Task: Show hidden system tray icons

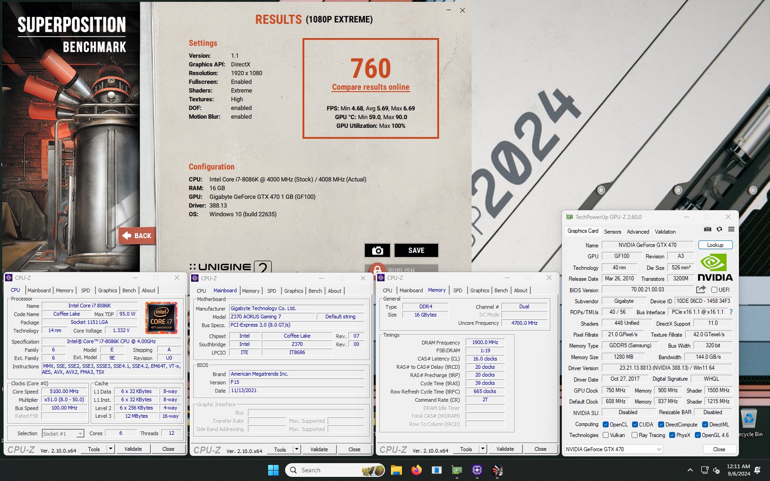Action: (x=690, y=470)
